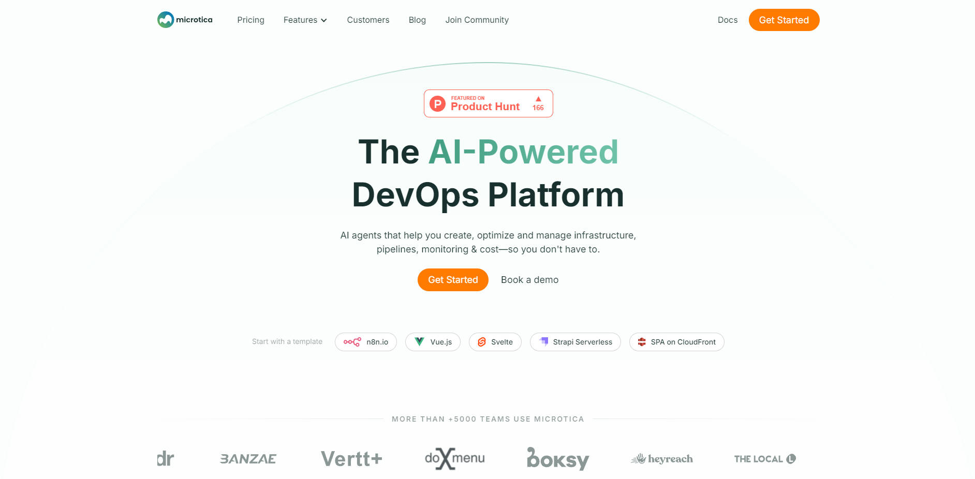Open the Docs link

[x=727, y=20]
